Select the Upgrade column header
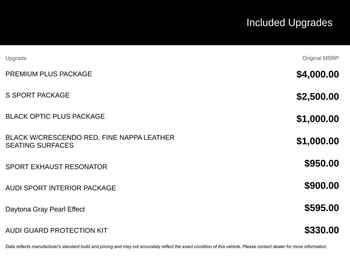The image size is (350, 263). 16,58
